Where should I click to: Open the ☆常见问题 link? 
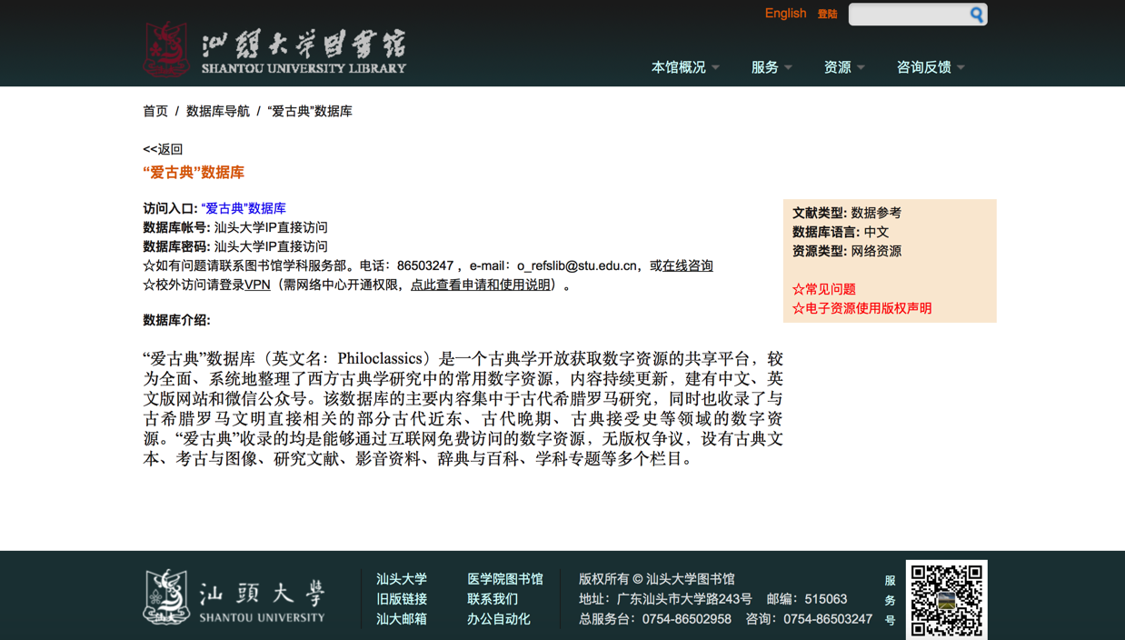[x=824, y=289]
